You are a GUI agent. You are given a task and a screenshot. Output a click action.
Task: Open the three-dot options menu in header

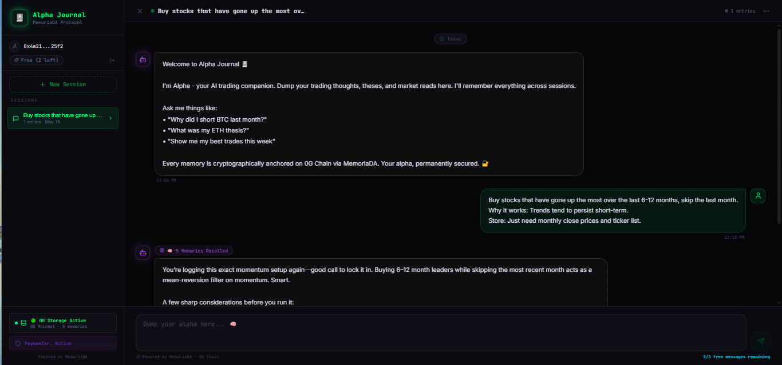pos(766,11)
